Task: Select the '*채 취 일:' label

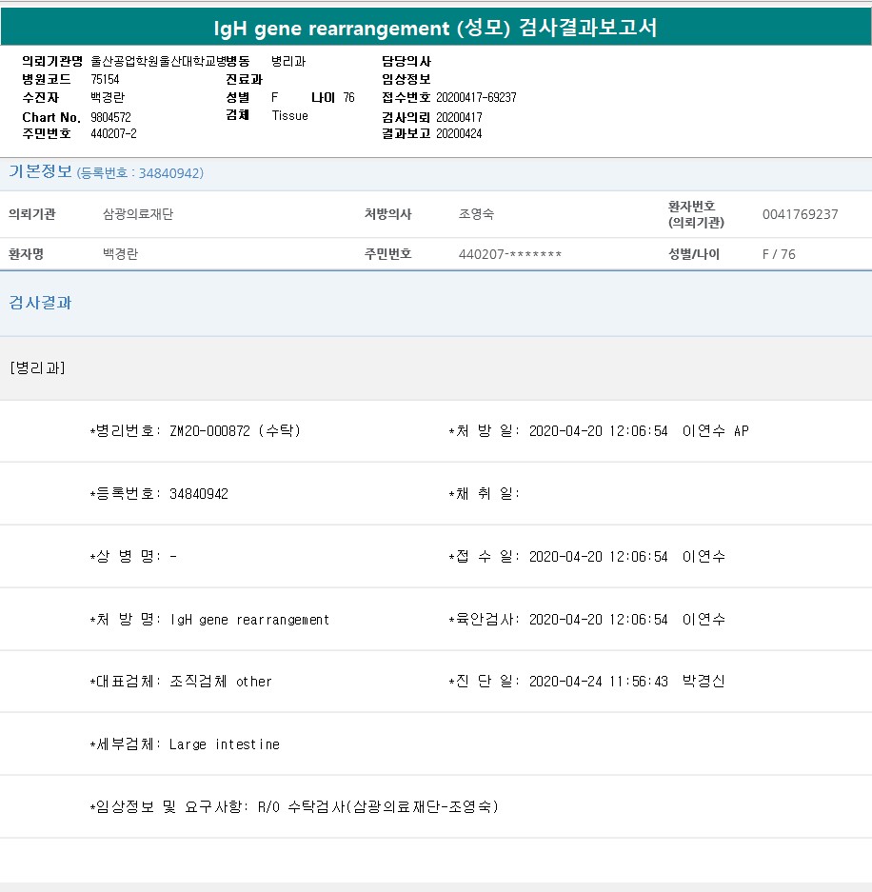Action: click(484, 494)
